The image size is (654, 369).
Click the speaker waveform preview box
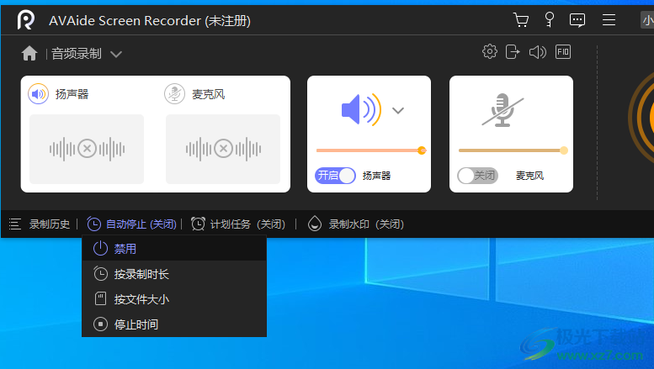(87, 149)
